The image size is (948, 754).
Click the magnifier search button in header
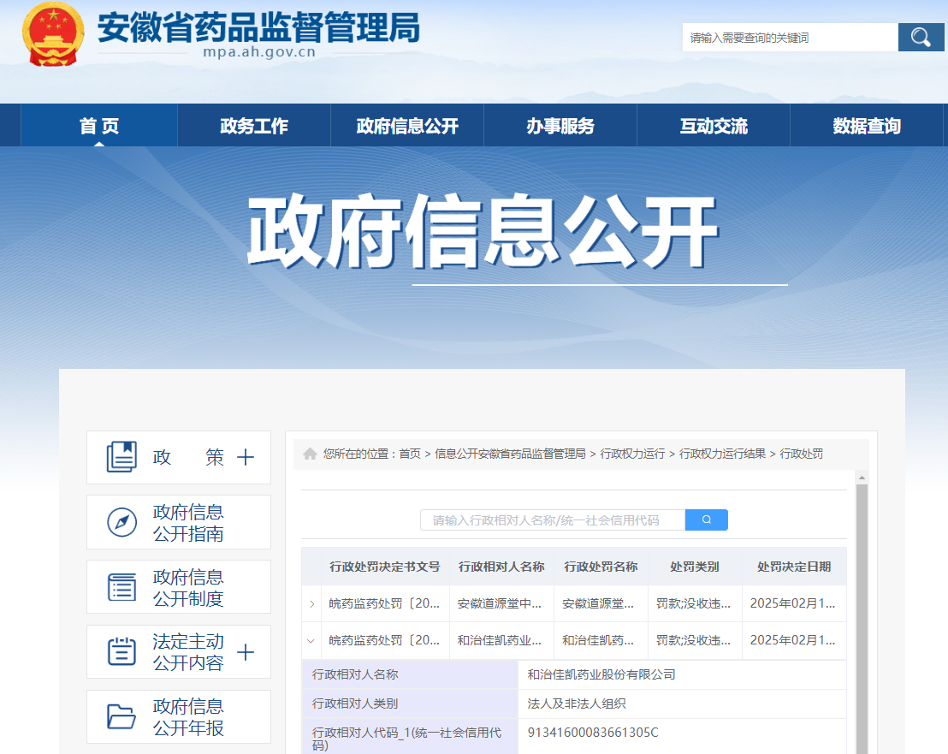coord(921,38)
